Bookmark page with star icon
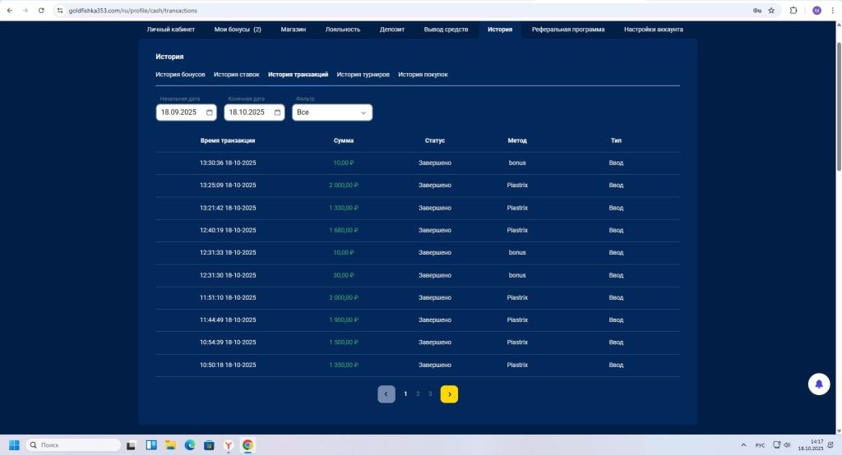 tap(771, 10)
